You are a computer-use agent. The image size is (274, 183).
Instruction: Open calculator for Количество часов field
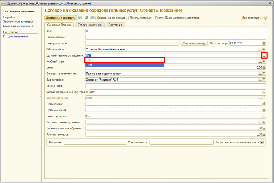264,134
